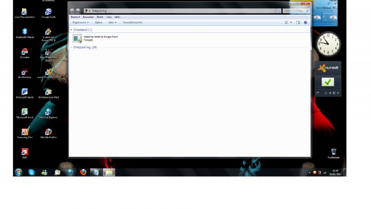The image size is (371, 209).
Task: Launch Easy Watermark Studio shortcut
Action: (x=48, y=55)
